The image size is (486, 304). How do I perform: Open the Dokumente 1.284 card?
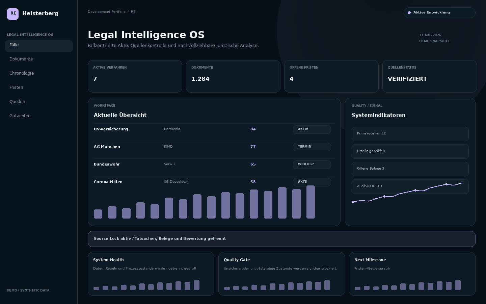(x=233, y=76)
